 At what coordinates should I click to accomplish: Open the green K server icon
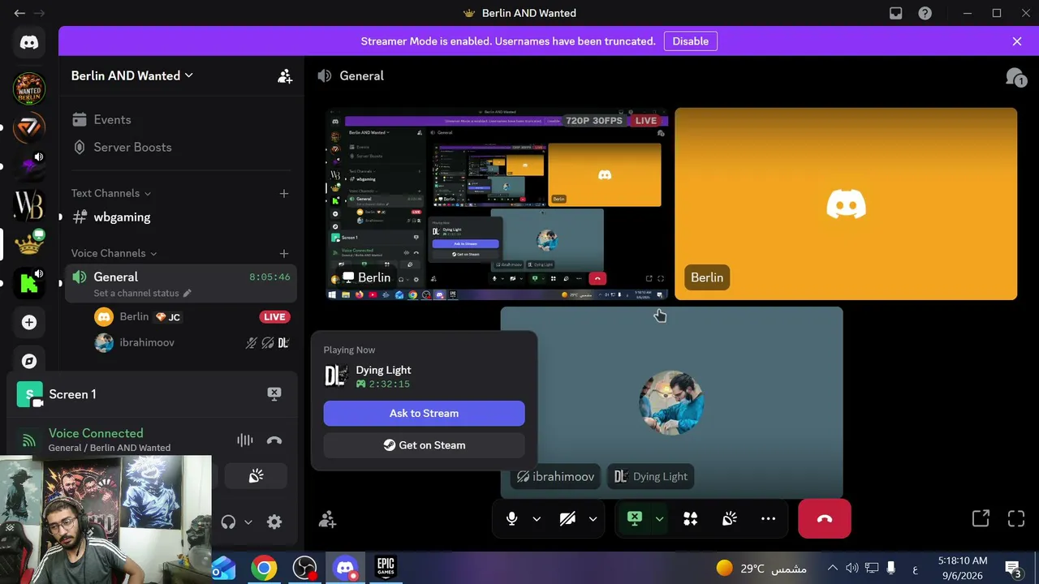coord(29,283)
